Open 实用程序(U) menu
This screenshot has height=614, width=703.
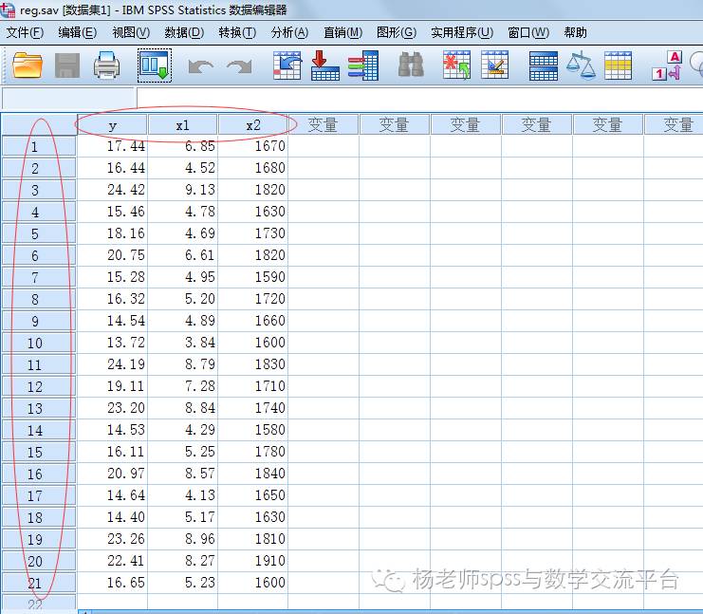[x=462, y=32]
